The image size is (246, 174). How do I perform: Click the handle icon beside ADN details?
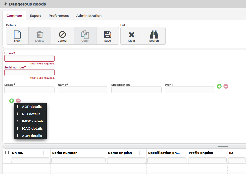click(x=17, y=136)
